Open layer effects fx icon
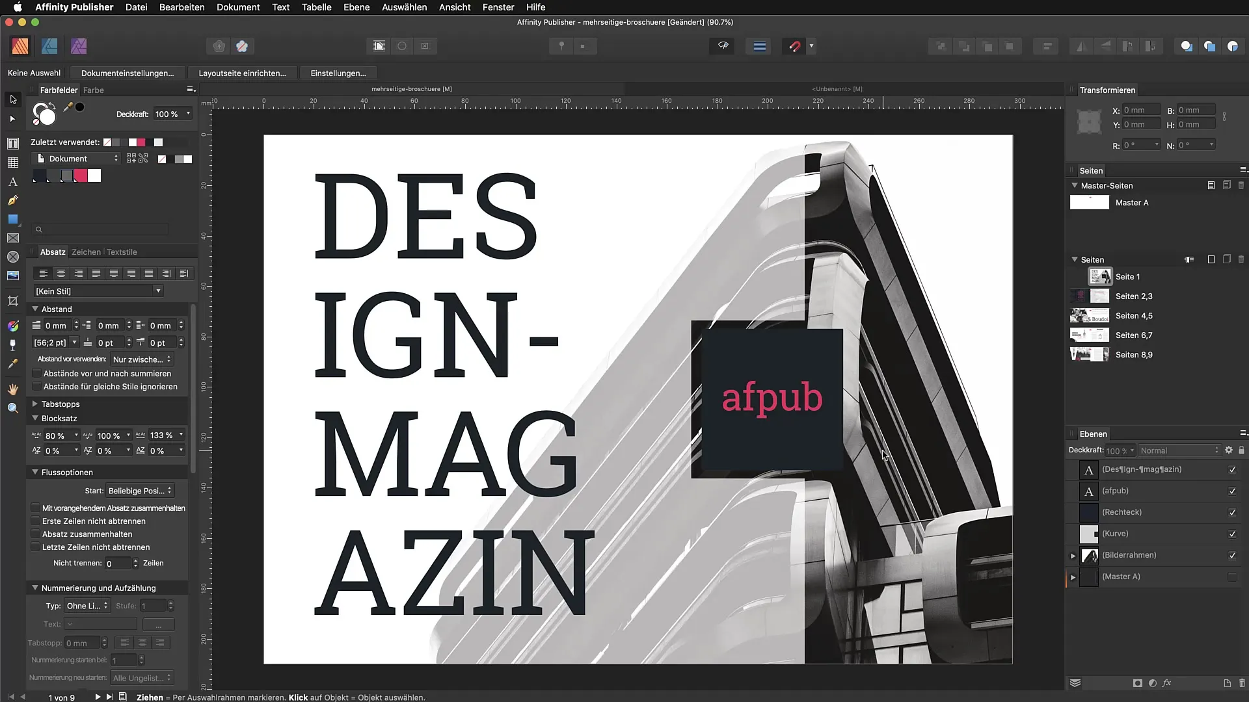The image size is (1249, 702). (1167, 683)
